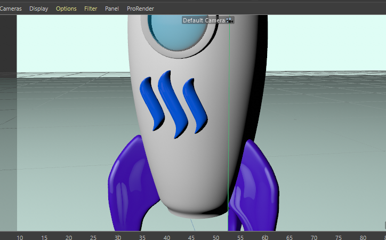Jump to frame 15 on the timeline

(44, 237)
